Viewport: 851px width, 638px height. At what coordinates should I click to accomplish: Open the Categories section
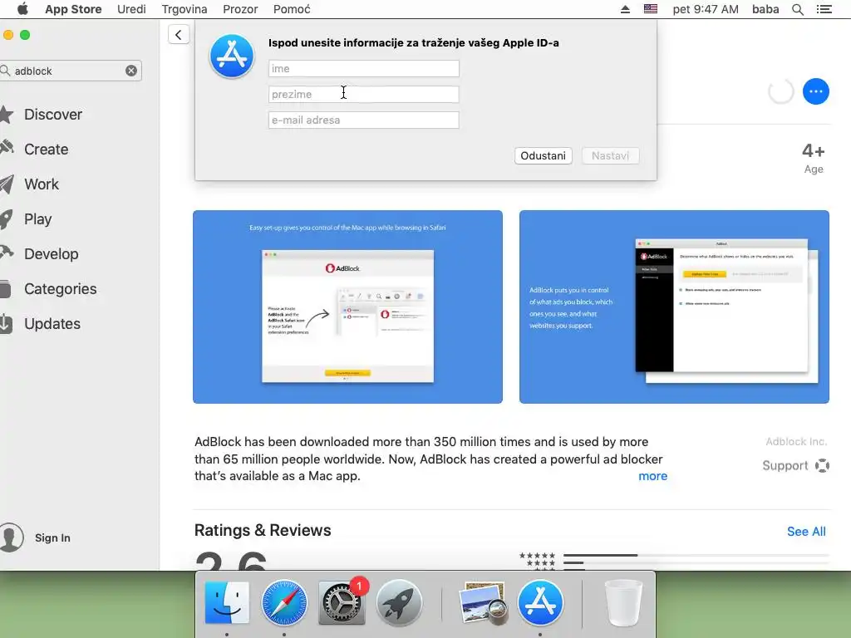60,288
